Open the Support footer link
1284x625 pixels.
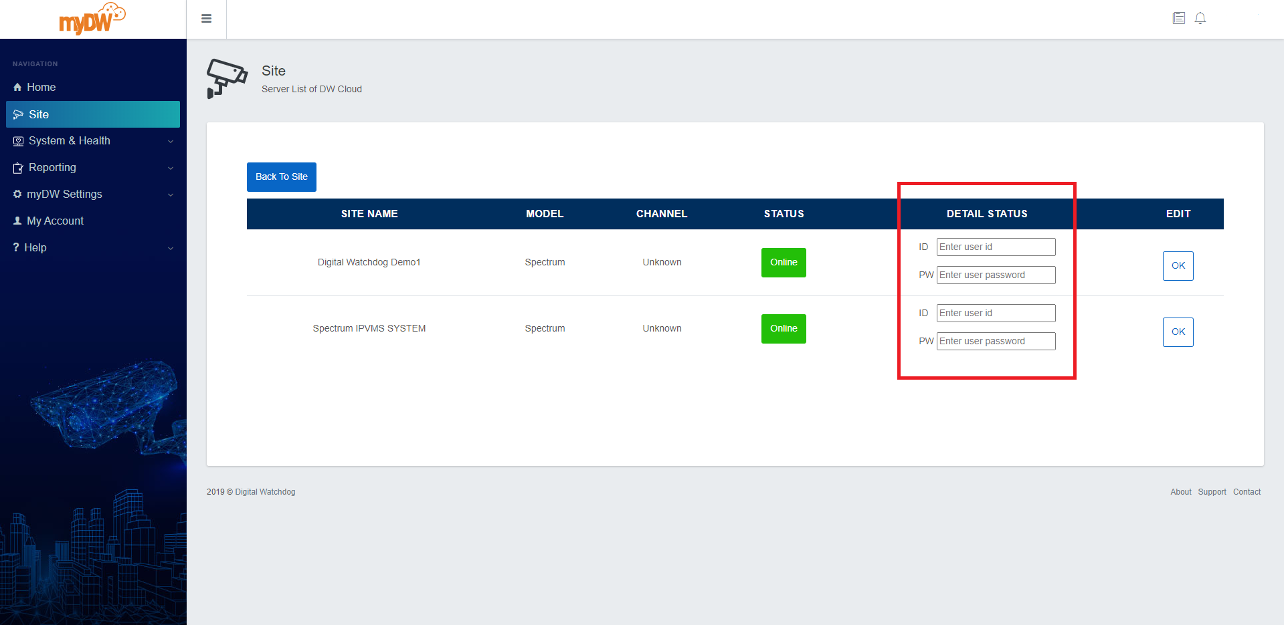(x=1212, y=492)
